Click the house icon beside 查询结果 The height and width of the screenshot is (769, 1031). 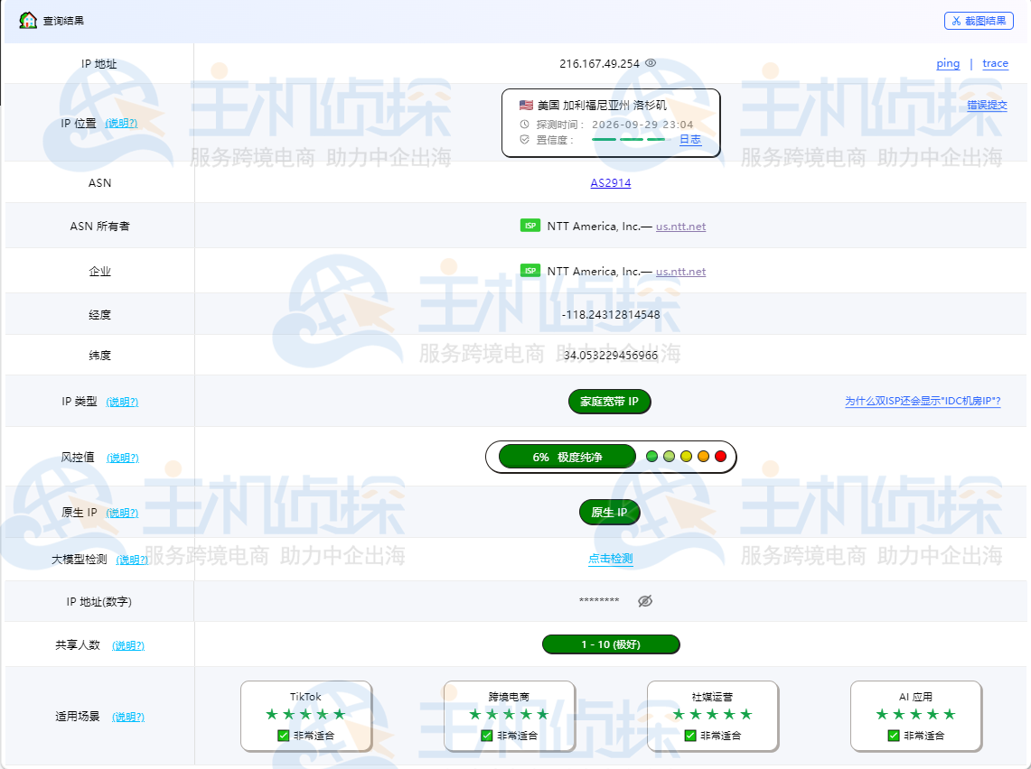click(28, 21)
